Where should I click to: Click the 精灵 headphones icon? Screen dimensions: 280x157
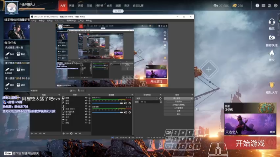click(x=272, y=22)
